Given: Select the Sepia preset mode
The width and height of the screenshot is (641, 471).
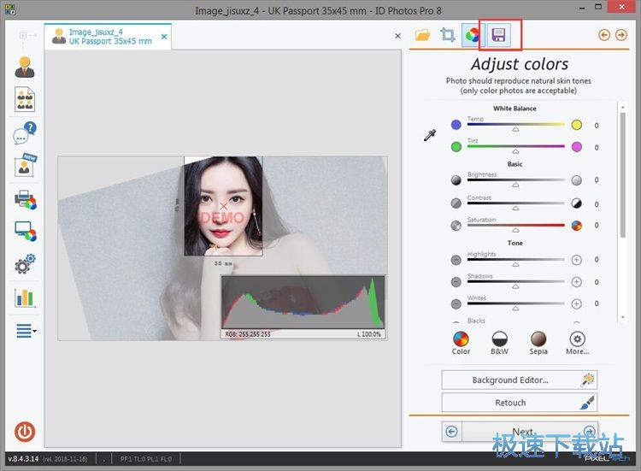Looking at the screenshot, I should [538, 343].
